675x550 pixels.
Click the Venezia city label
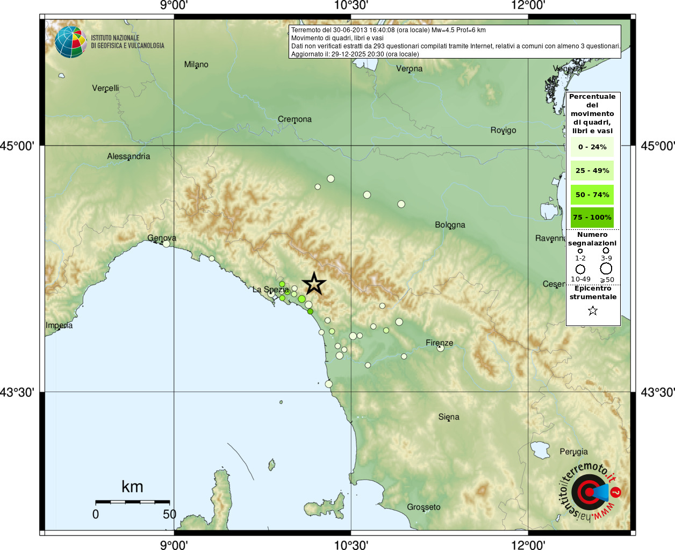568,69
